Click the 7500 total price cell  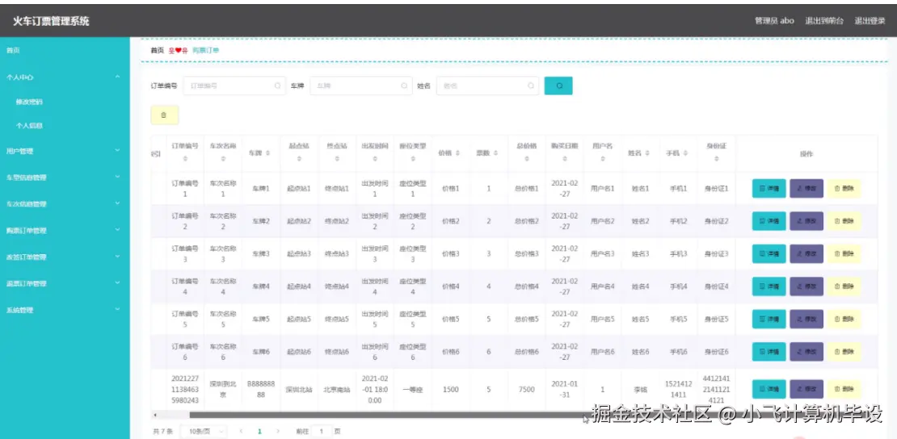click(526, 389)
